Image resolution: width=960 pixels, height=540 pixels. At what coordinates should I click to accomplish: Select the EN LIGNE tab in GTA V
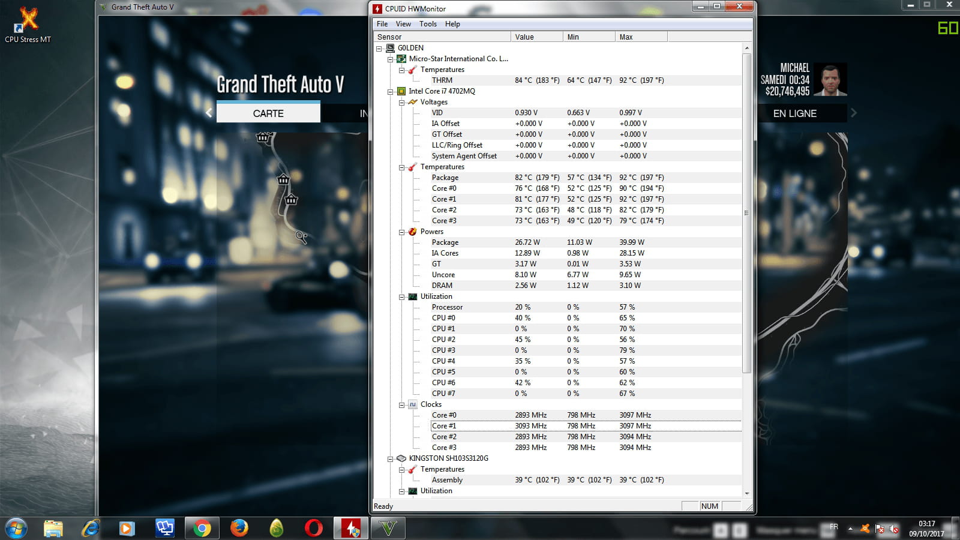tap(795, 113)
